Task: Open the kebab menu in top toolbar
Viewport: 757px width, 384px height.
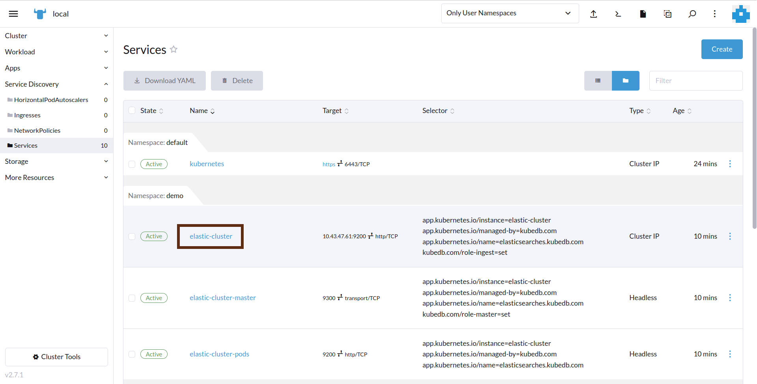Action: coord(715,14)
